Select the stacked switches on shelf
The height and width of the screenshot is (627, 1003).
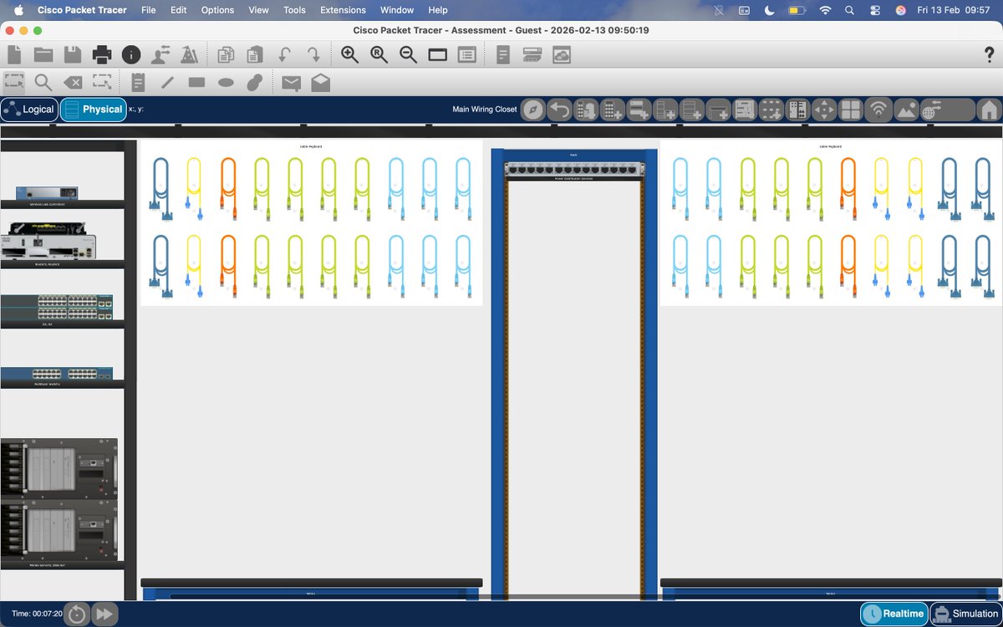pyautogui.click(x=57, y=308)
